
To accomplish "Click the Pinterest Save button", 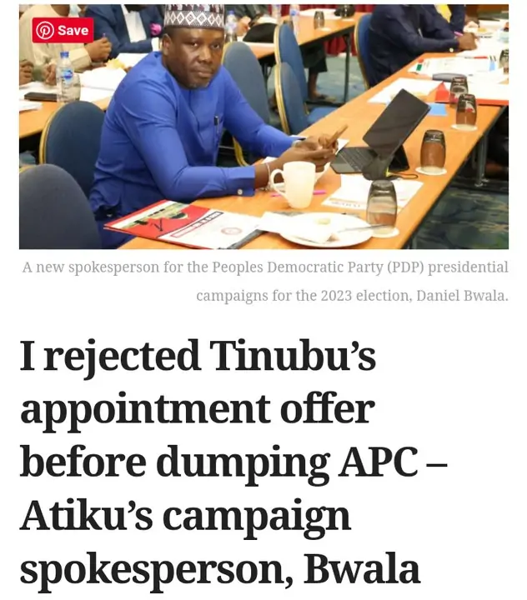I will tap(63, 30).
